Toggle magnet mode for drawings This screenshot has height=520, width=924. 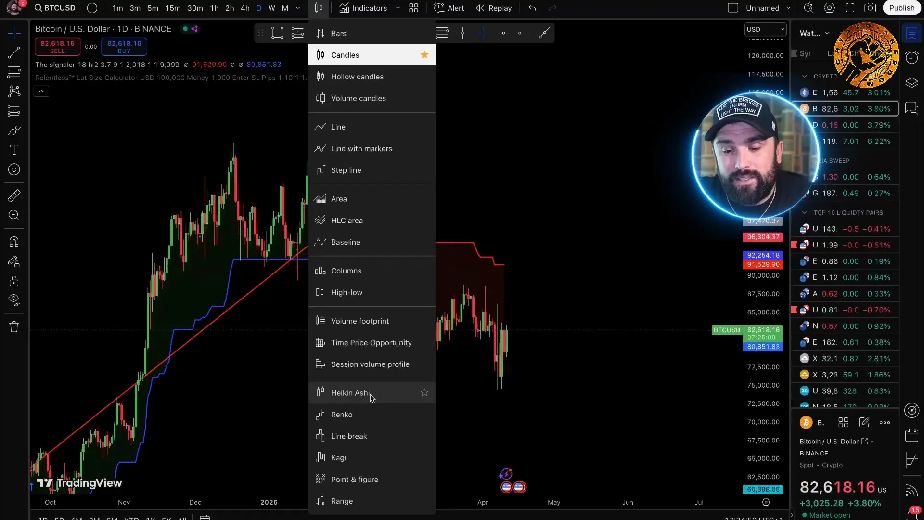(14, 242)
